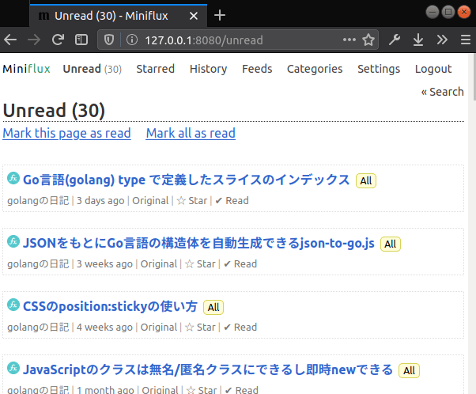This screenshot has height=394, width=476.
Task: Open tracking protection shield icon
Action: [109, 40]
